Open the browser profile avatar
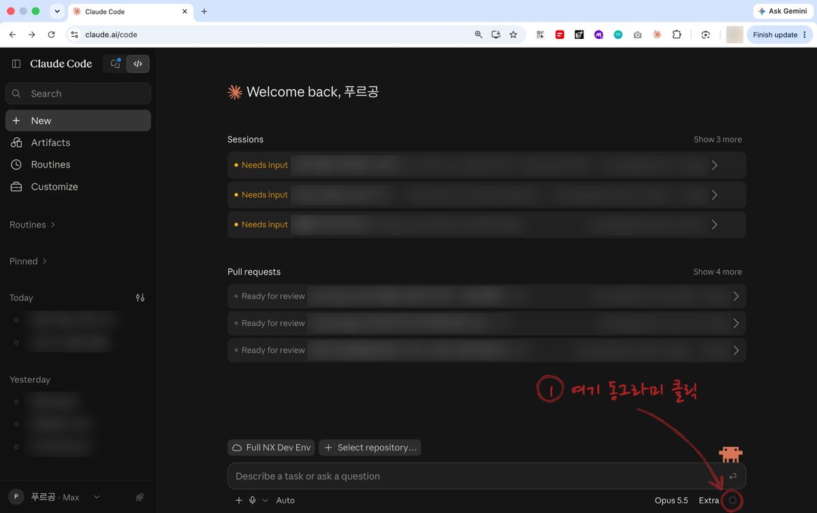This screenshot has height=513, width=817. (735, 35)
